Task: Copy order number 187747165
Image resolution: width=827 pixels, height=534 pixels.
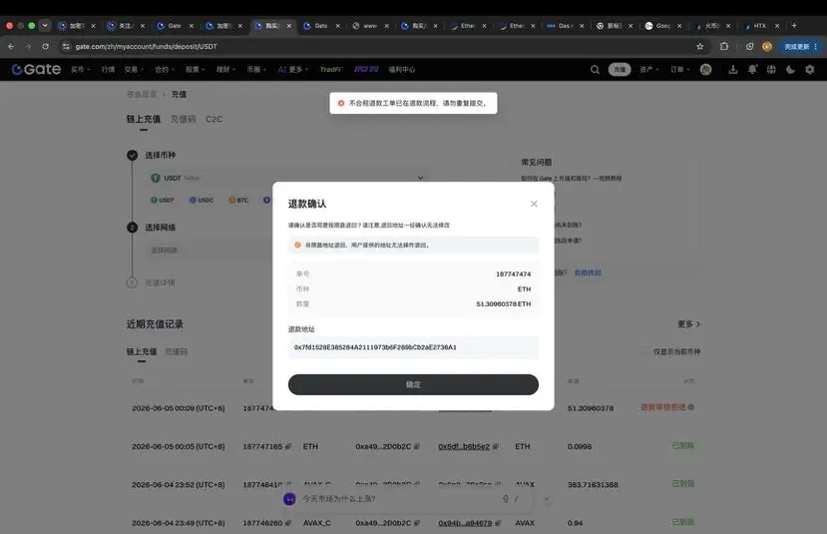Action: click(288, 446)
